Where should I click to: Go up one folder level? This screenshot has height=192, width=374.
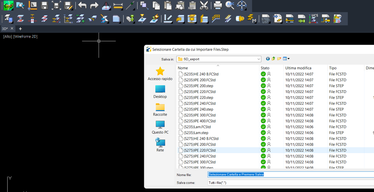click(x=273, y=59)
